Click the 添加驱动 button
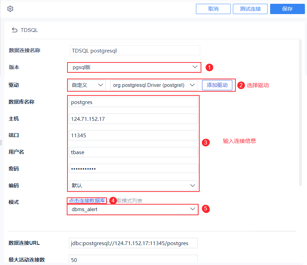307x265 pixels. coord(217,85)
